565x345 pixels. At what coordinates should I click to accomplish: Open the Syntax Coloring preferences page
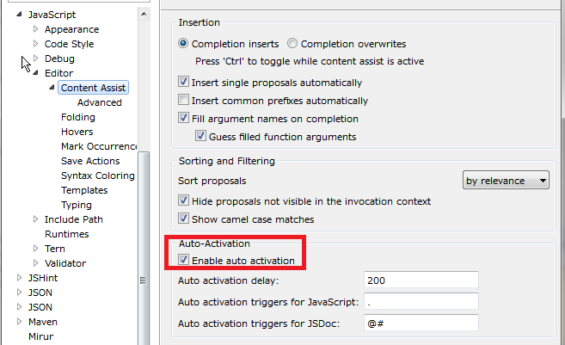click(x=98, y=176)
